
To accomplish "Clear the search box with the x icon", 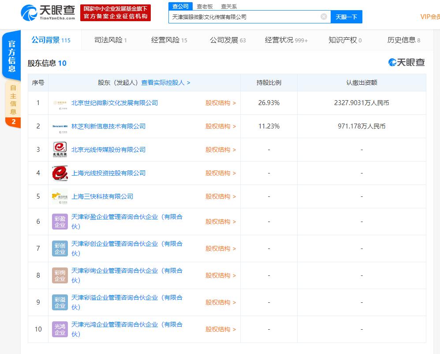I will point(324,16).
